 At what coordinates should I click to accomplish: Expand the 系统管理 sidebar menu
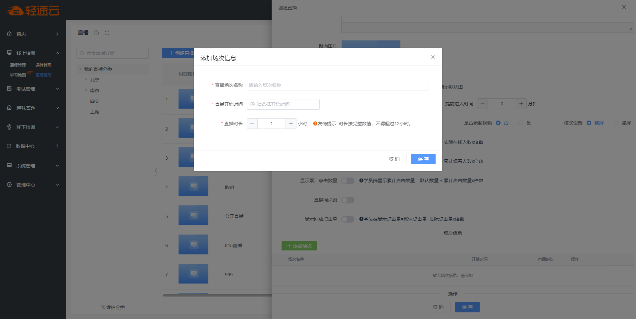[57, 166]
